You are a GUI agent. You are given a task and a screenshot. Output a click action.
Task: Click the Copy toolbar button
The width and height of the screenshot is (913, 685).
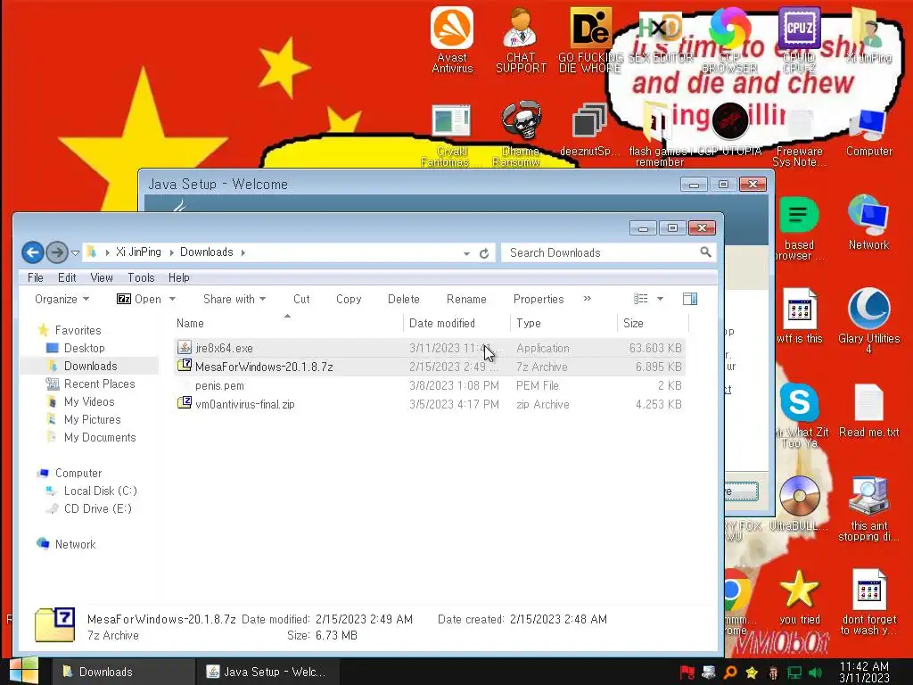(x=349, y=299)
